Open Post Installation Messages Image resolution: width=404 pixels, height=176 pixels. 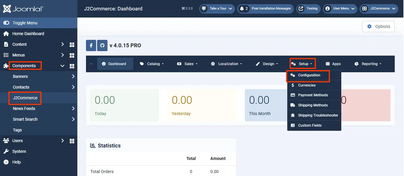click(265, 9)
